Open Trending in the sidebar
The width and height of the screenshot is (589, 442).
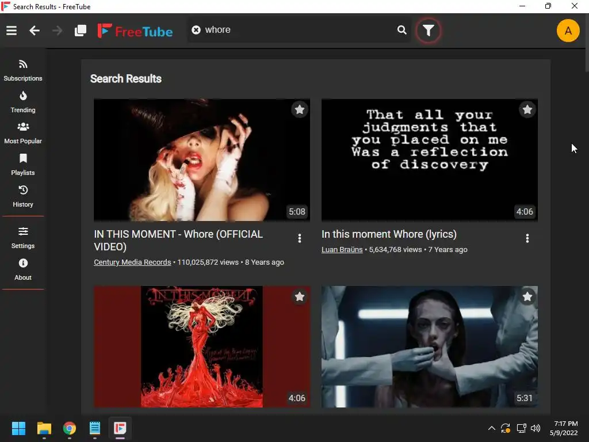pyautogui.click(x=23, y=102)
